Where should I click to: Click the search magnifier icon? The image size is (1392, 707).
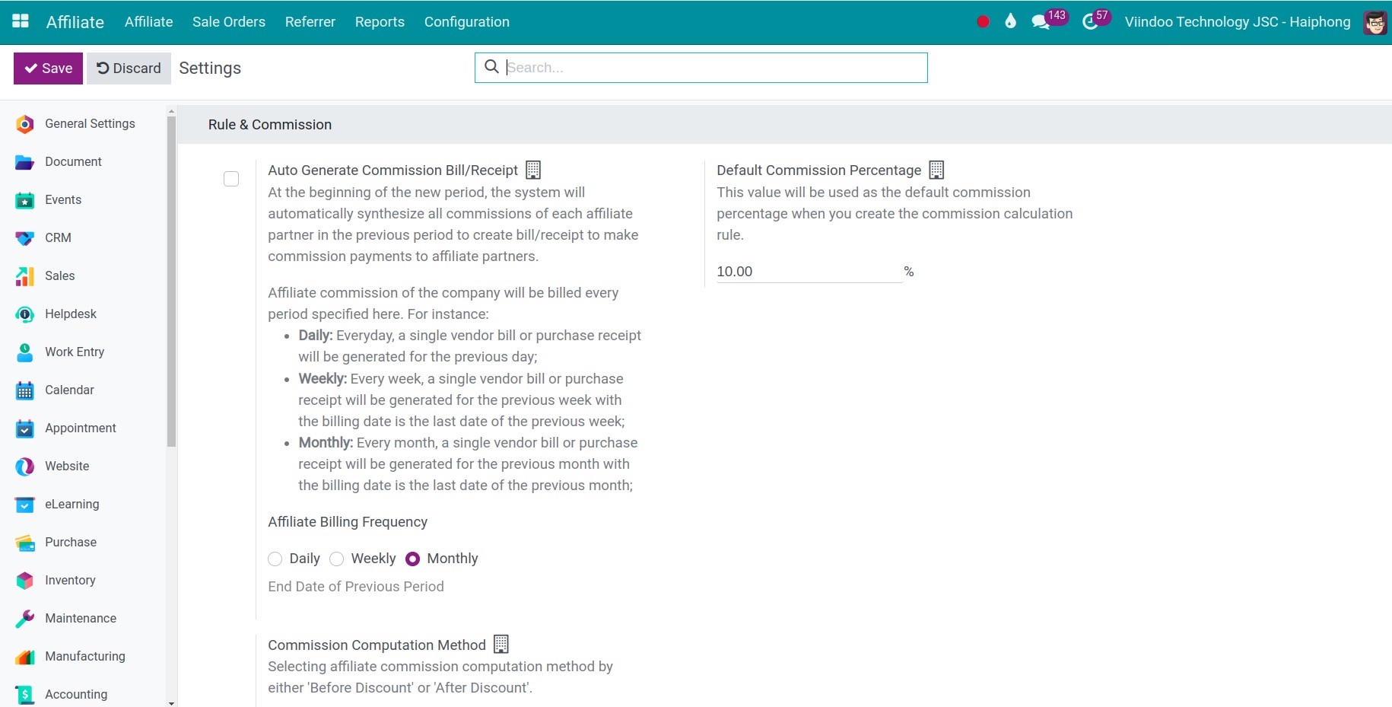pyautogui.click(x=492, y=67)
